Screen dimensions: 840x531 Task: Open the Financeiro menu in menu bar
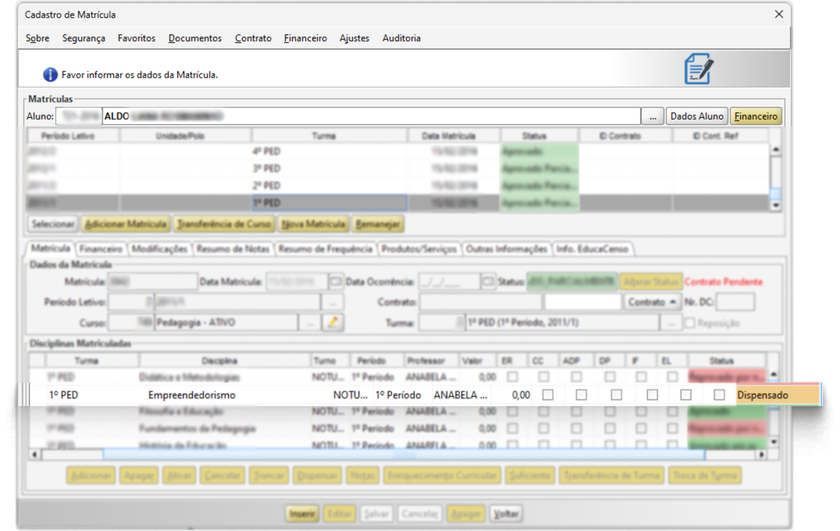tap(305, 38)
